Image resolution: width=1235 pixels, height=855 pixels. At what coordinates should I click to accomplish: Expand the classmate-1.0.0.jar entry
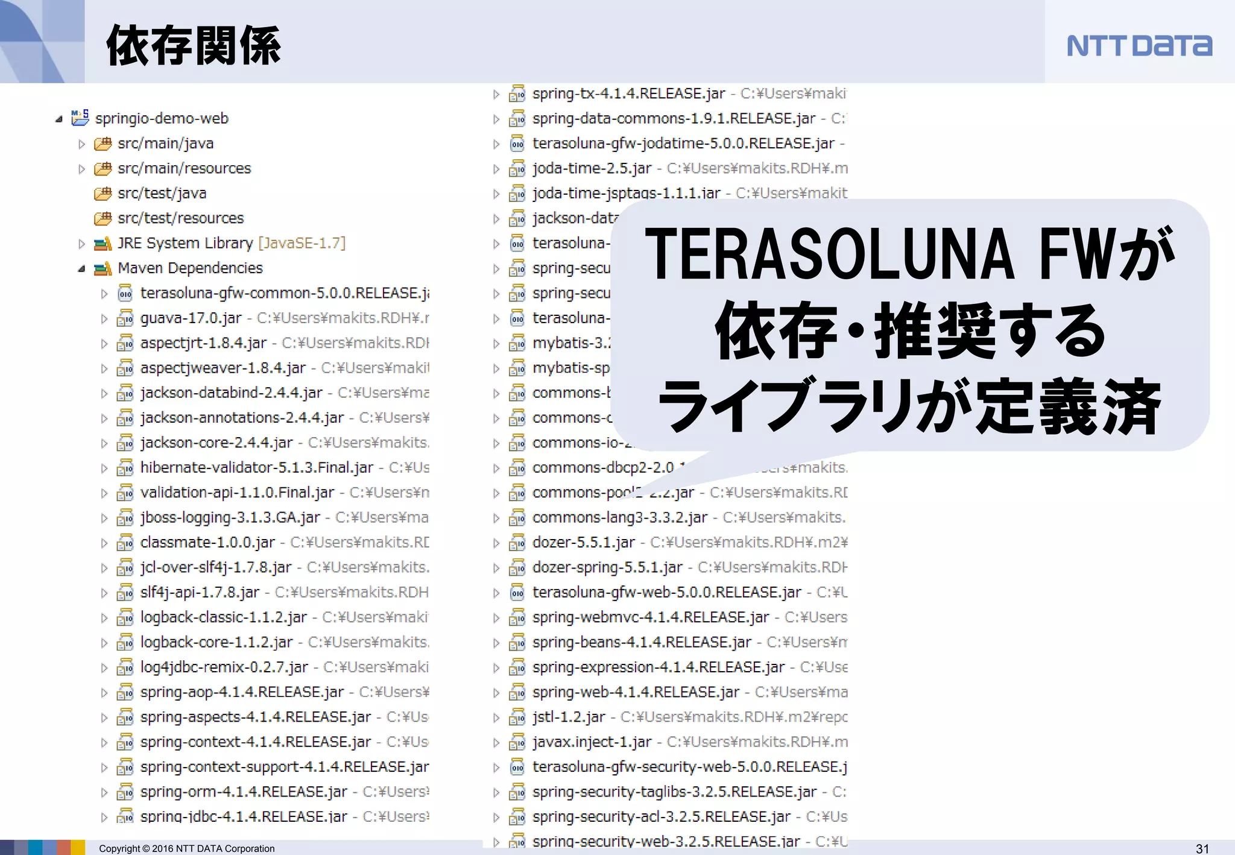pos(104,543)
